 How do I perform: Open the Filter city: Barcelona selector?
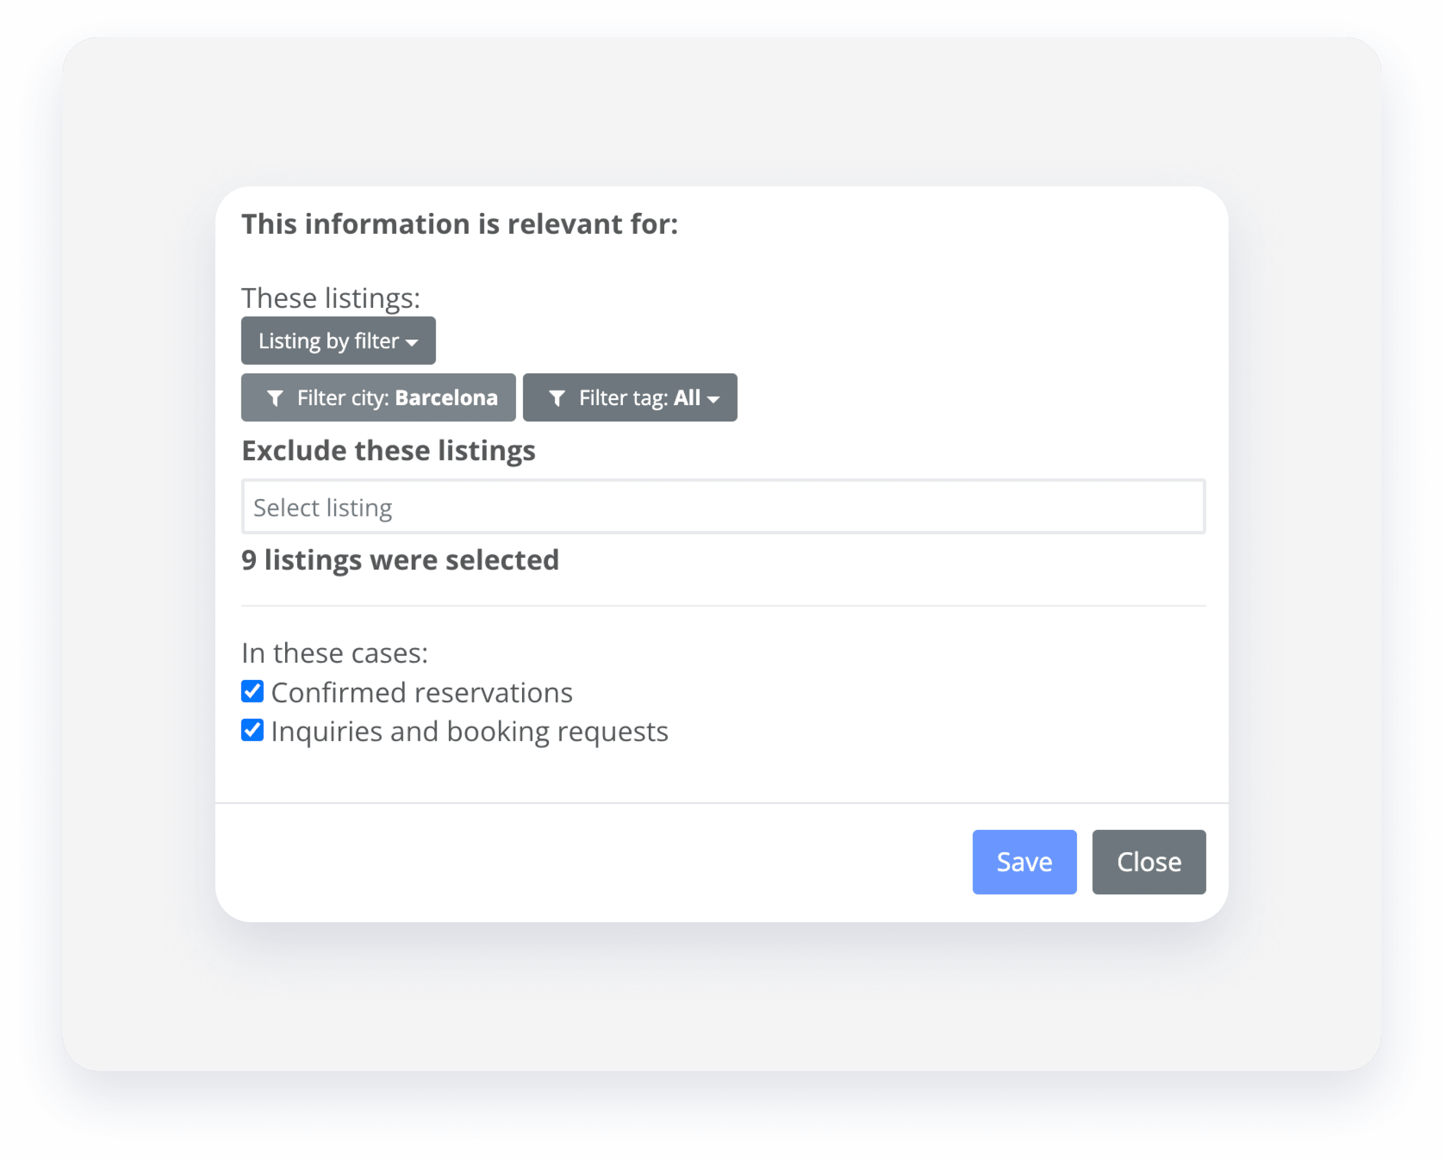[378, 398]
